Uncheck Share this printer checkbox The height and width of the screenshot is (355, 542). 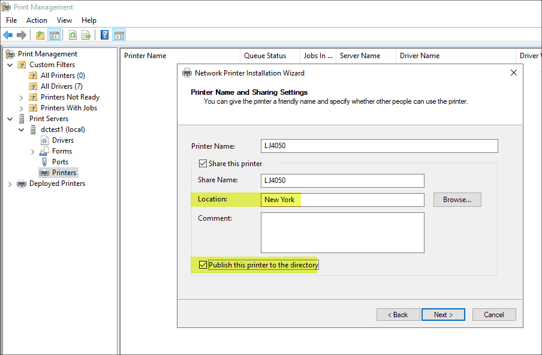[x=203, y=164]
